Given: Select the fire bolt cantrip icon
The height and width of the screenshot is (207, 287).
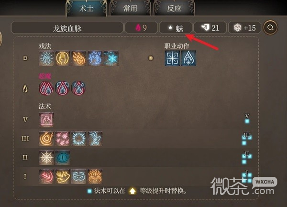Looking at the screenshot, I should tap(79, 58).
